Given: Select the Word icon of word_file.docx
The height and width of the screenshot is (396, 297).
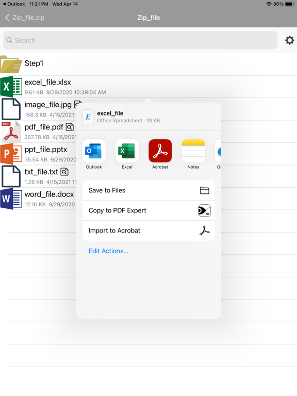Looking at the screenshot, I should [11, 199].
